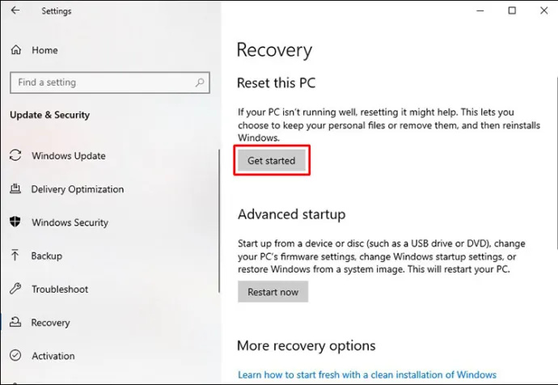This screenshot has width=558, height=385.
Task: Click the Delivery Optimization icon
Action: (15, 188)
